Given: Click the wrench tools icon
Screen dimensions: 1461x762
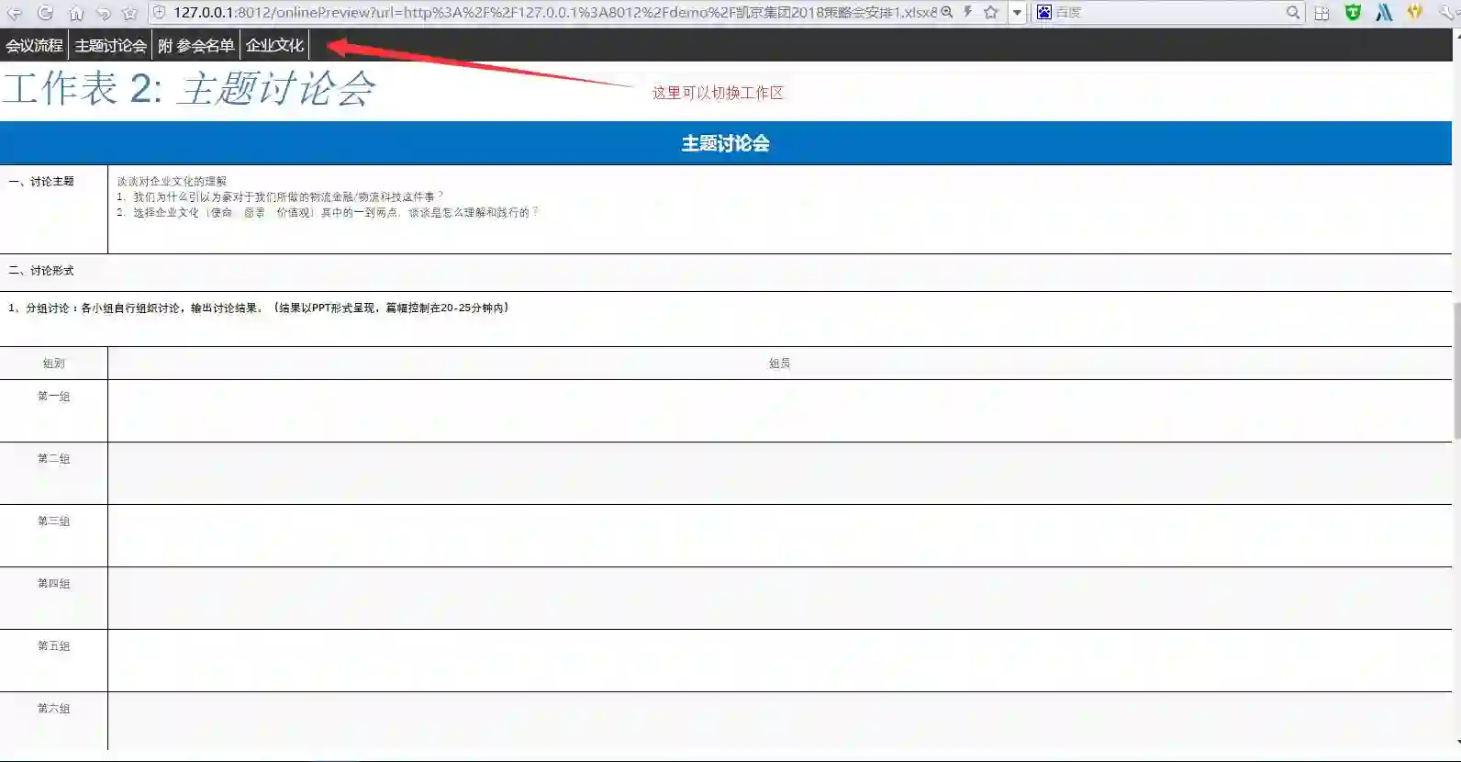Looking at the screenshot, I should (1447, 12).
